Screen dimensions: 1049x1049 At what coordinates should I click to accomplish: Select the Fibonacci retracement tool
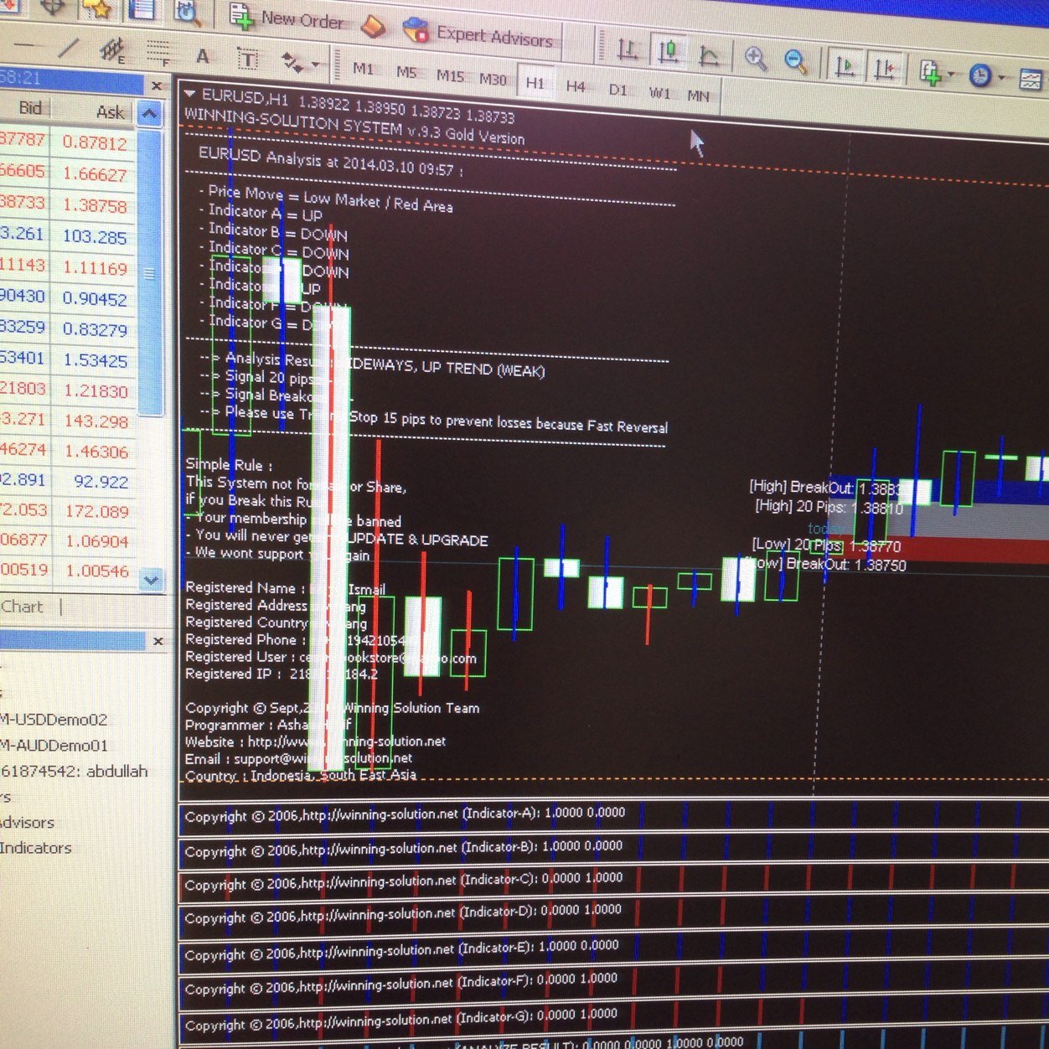(x=158, y=54)
